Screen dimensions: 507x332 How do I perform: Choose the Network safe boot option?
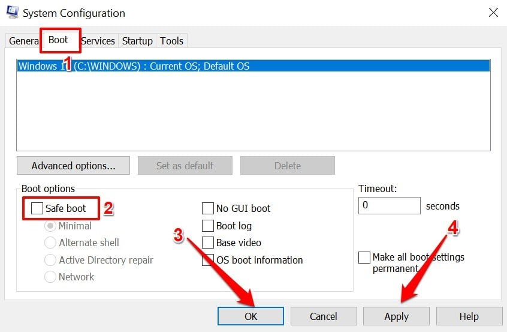pyautogui.click(x=50, y=277)
